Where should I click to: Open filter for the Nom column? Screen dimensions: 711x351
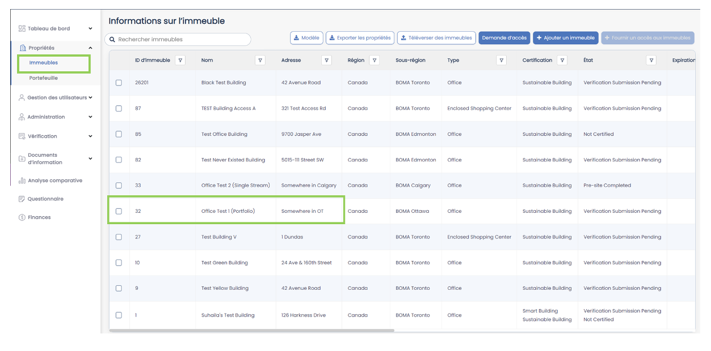[x=260, y=60]
